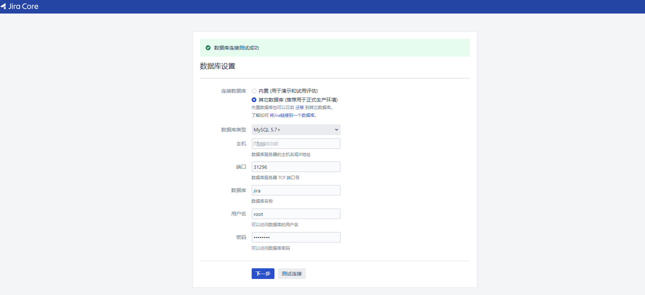The height and width of the screenshot is (295, 645).
Task: Click the 数据库 field containing jira
Action: pos(296,191)
